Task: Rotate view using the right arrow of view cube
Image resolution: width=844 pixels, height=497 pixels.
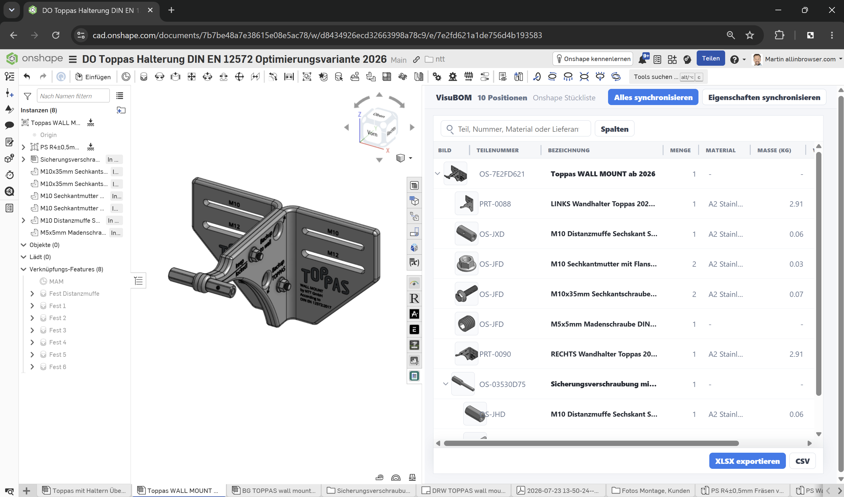Action: pyautogui.click(x=412, y=127)
